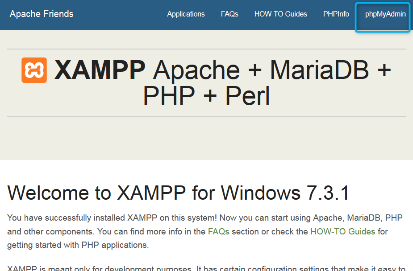The image size is (413, 271).
Task: Open the Applications navigation item
Action: point(186,14)
